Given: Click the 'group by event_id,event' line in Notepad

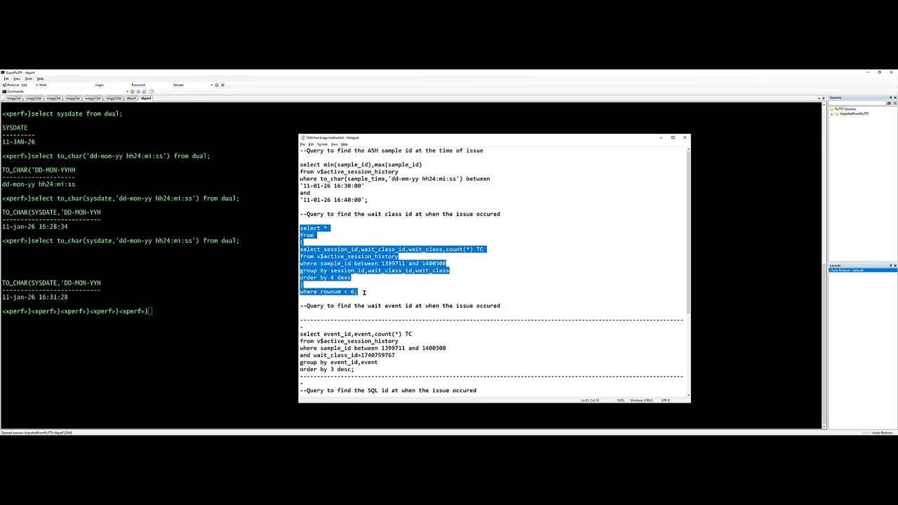Looking at the screenshot, I should [339, 363].
